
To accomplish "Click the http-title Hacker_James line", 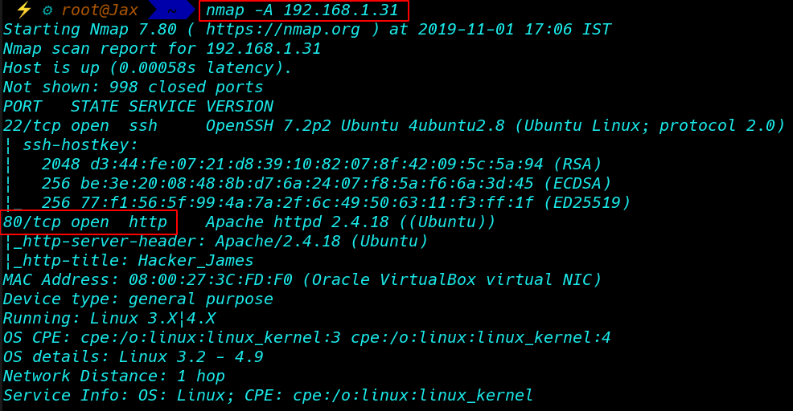I will point(133,261).
